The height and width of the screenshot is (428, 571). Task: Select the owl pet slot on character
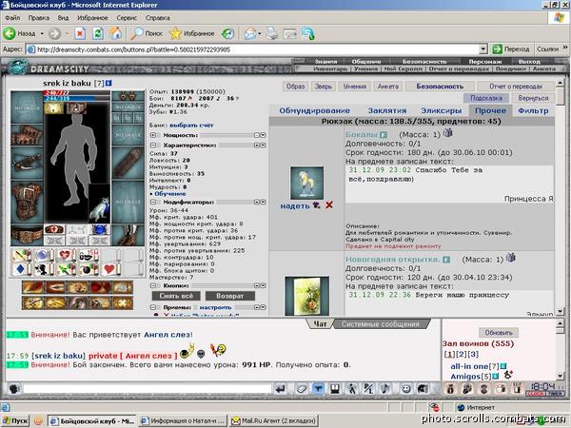[x=99, y=204]
